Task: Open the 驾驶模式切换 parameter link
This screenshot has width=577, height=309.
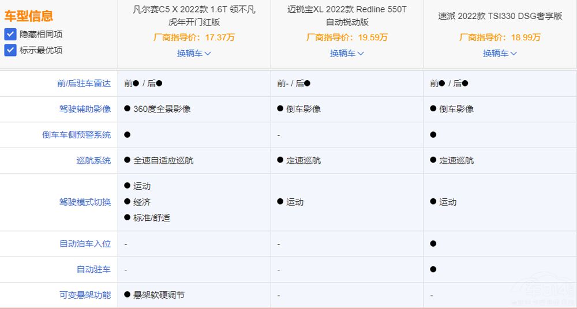Action: [85, 202]
